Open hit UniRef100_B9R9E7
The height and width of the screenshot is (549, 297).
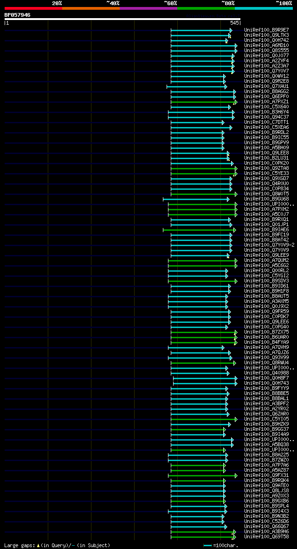266,30
